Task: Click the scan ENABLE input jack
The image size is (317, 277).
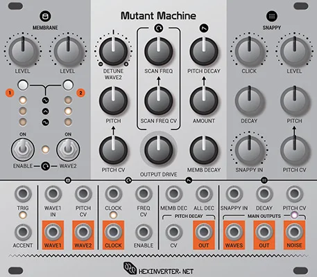Action: tap(144, 232)
